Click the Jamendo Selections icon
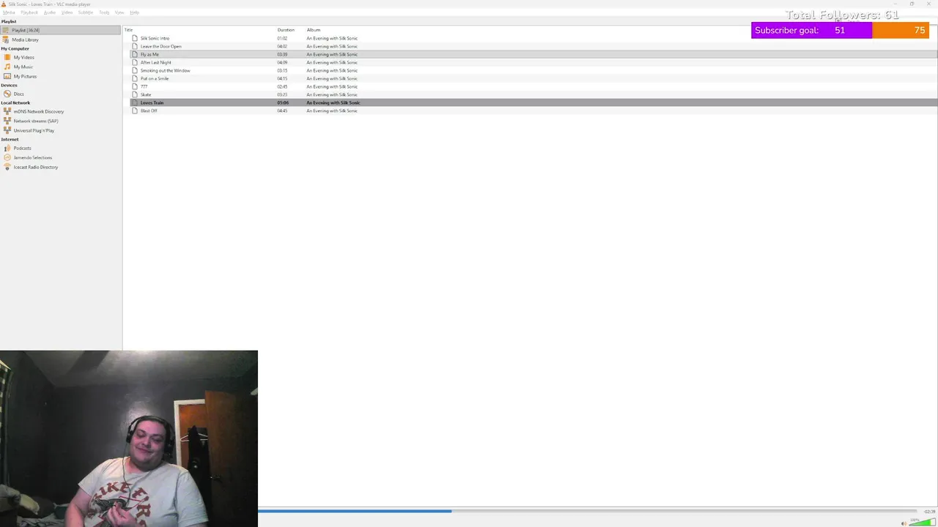This screenshot has height=527, width=938. [x=7, y=157]
